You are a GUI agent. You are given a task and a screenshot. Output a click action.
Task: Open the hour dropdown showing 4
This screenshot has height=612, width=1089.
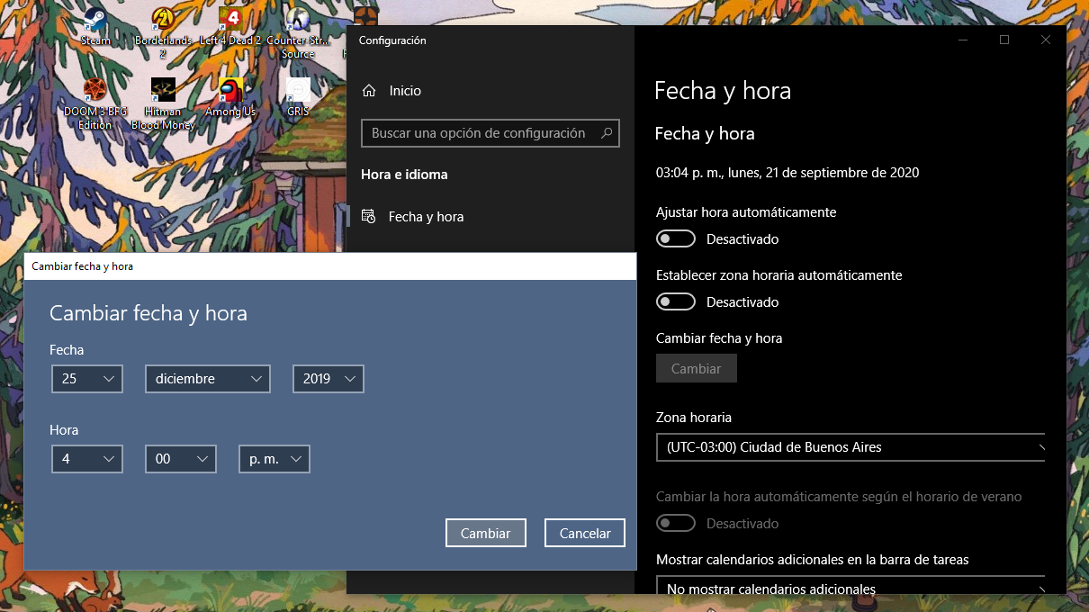click(x=87, y=459)
